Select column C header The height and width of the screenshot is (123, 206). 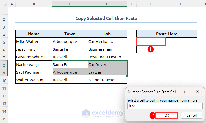pos(70,4)
